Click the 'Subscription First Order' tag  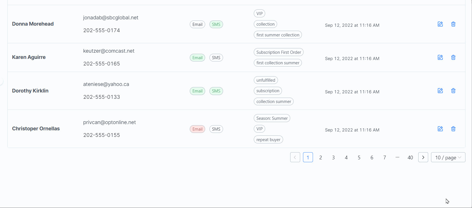[279, 52]
